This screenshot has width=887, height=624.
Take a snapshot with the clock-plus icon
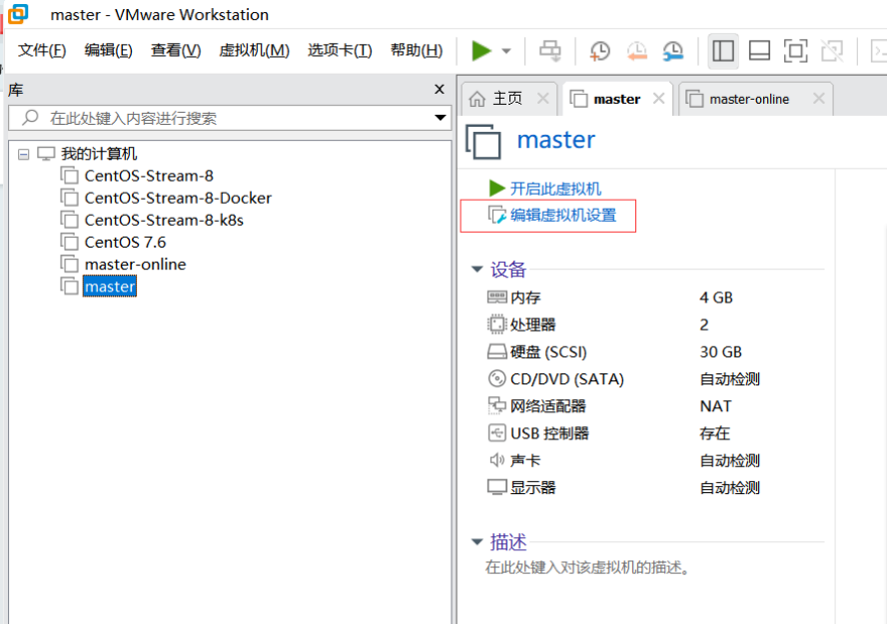click(x=599, y=51)
